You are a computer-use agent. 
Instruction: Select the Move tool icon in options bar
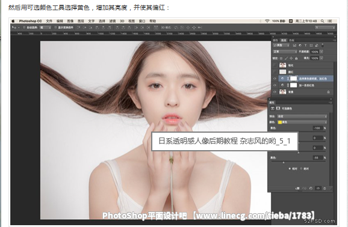(x=14, y=28)
